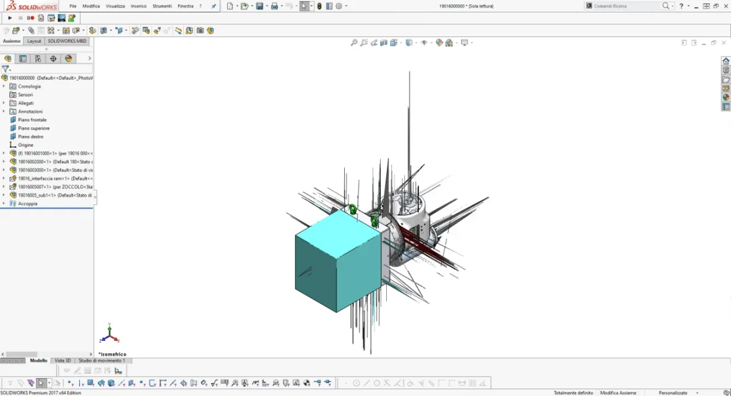The height and width of the screenshot is (396, 731).
Task: Click the Print icon in top toolbar
Action: coord(275,6)
